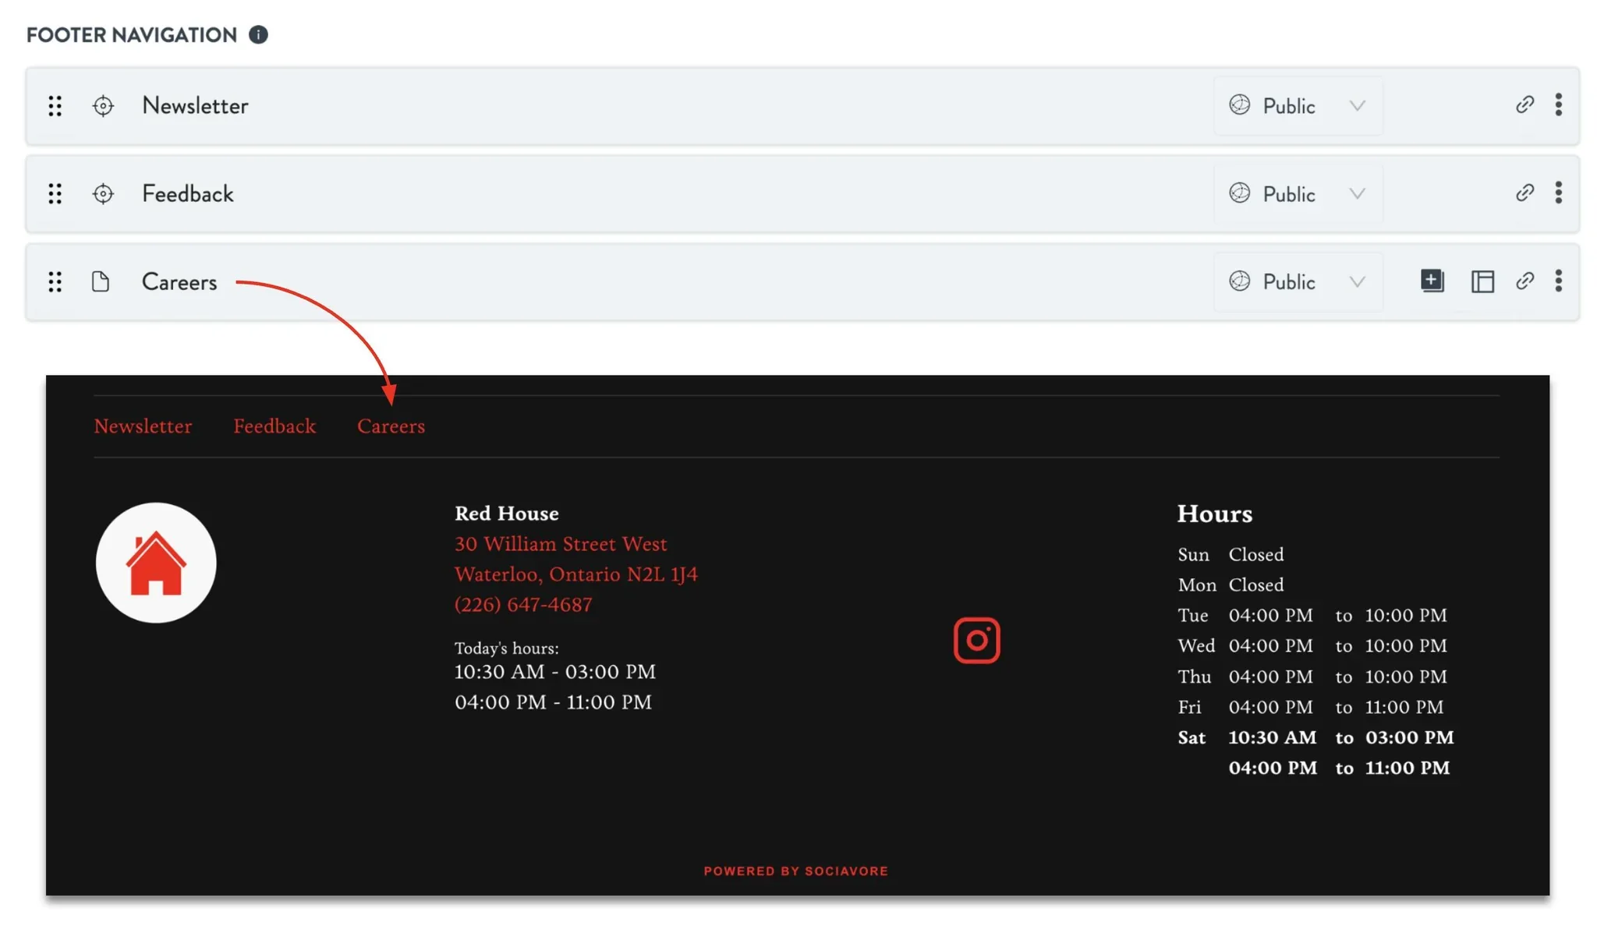Viewport: 1597px width, 947px height.
Task: Click the add section icon in Careers row
Action: pyautogui.click(x=1432, y=281)
